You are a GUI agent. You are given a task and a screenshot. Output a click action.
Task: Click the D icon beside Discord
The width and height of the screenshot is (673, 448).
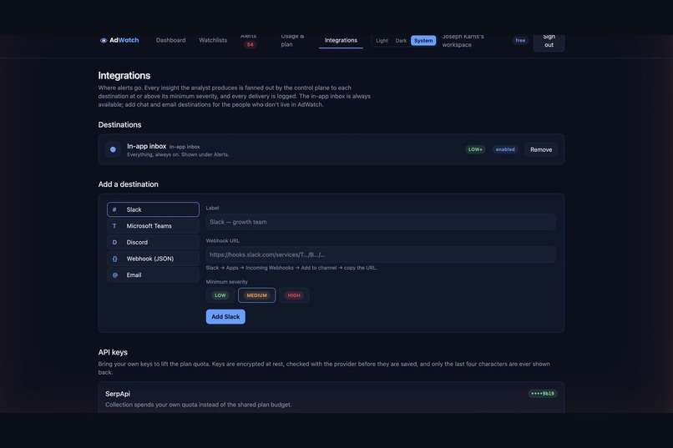[114, 242]
